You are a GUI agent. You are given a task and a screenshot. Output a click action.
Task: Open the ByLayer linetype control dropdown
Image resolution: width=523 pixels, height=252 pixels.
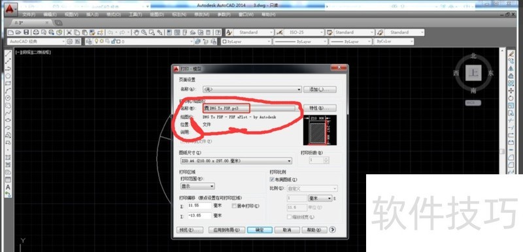point(300,42)
